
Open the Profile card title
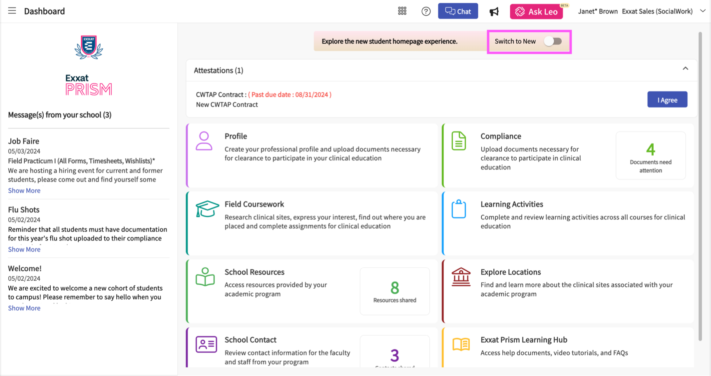[x=236, y=136]
